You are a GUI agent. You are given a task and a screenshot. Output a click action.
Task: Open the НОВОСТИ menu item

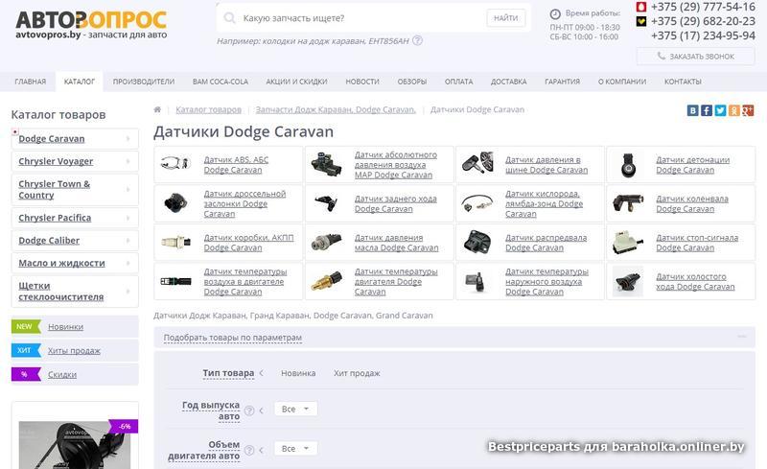click(362, 82)
